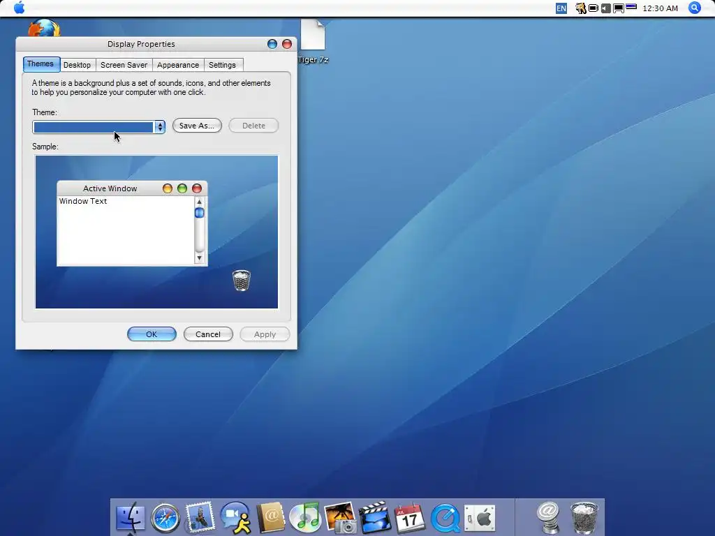Click the green button in sample window
Viewport: 715px width, 536px height.
[x=182, y=188]
